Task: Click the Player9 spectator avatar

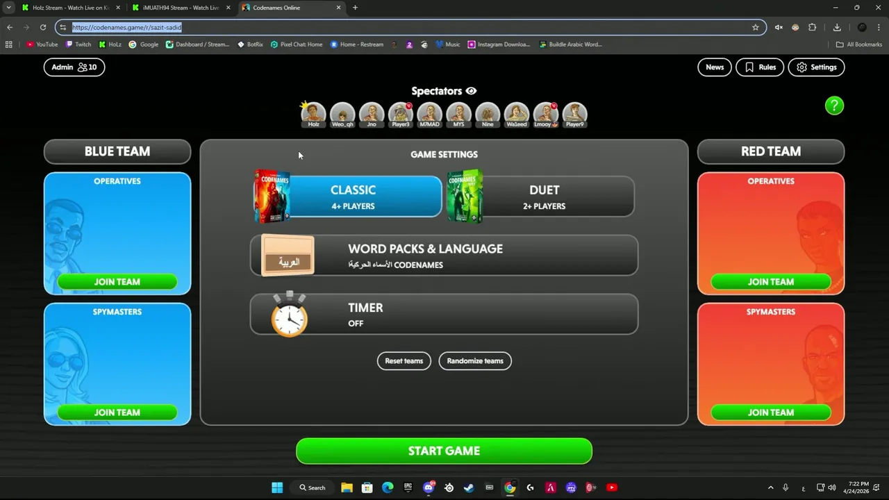Action: [575, 115]
